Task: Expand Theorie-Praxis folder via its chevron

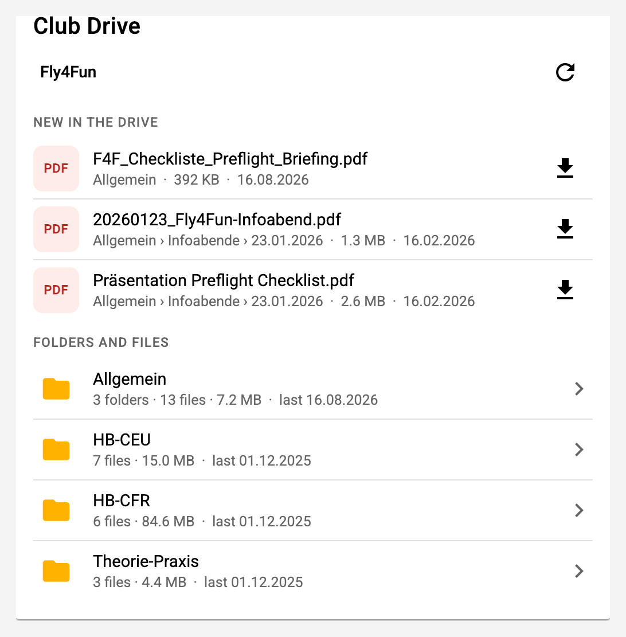Action: click(x=580, y=571)
